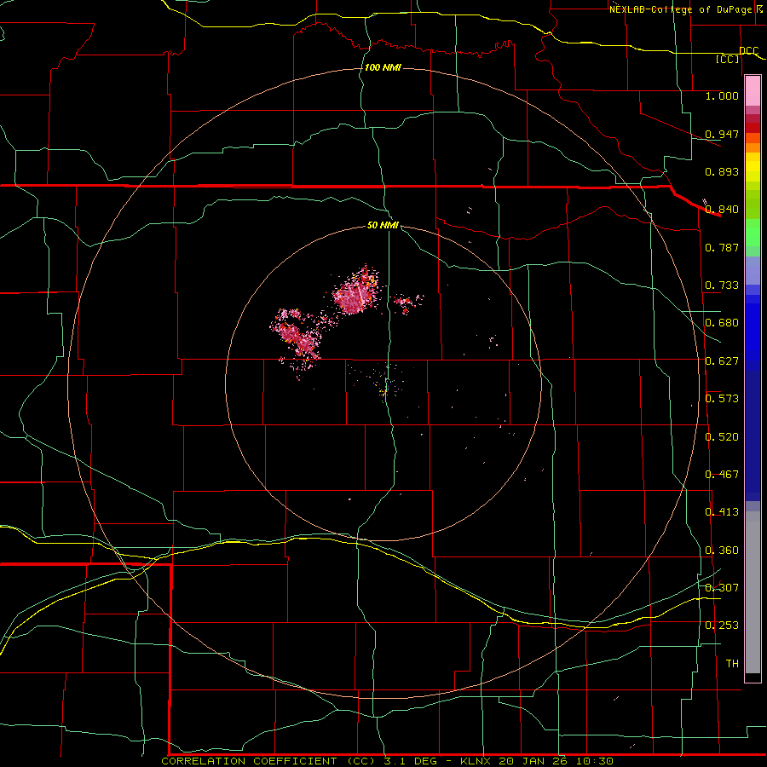Click the 0.413 scale value

coord(722,512)
